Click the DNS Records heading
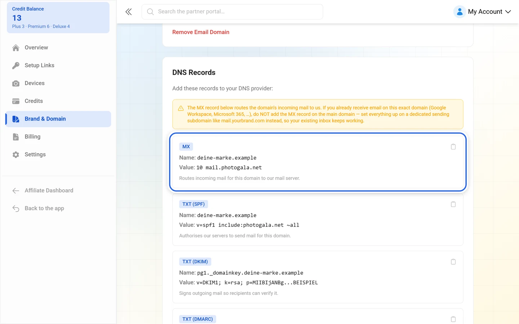 point(194,72)
